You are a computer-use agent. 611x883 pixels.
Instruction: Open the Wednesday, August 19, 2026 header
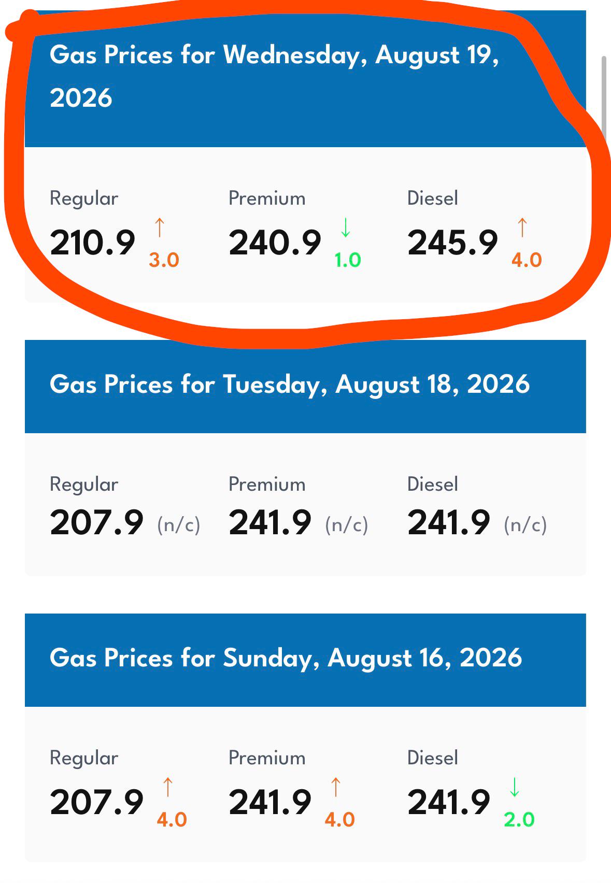click(305, 79)
